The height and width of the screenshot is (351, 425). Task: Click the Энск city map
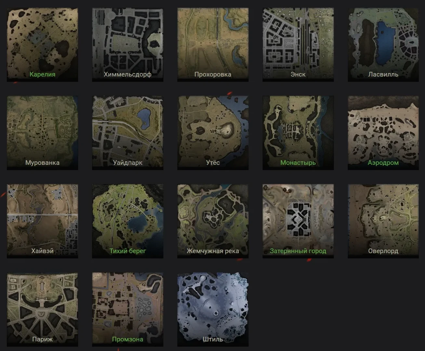click(298, 45)
